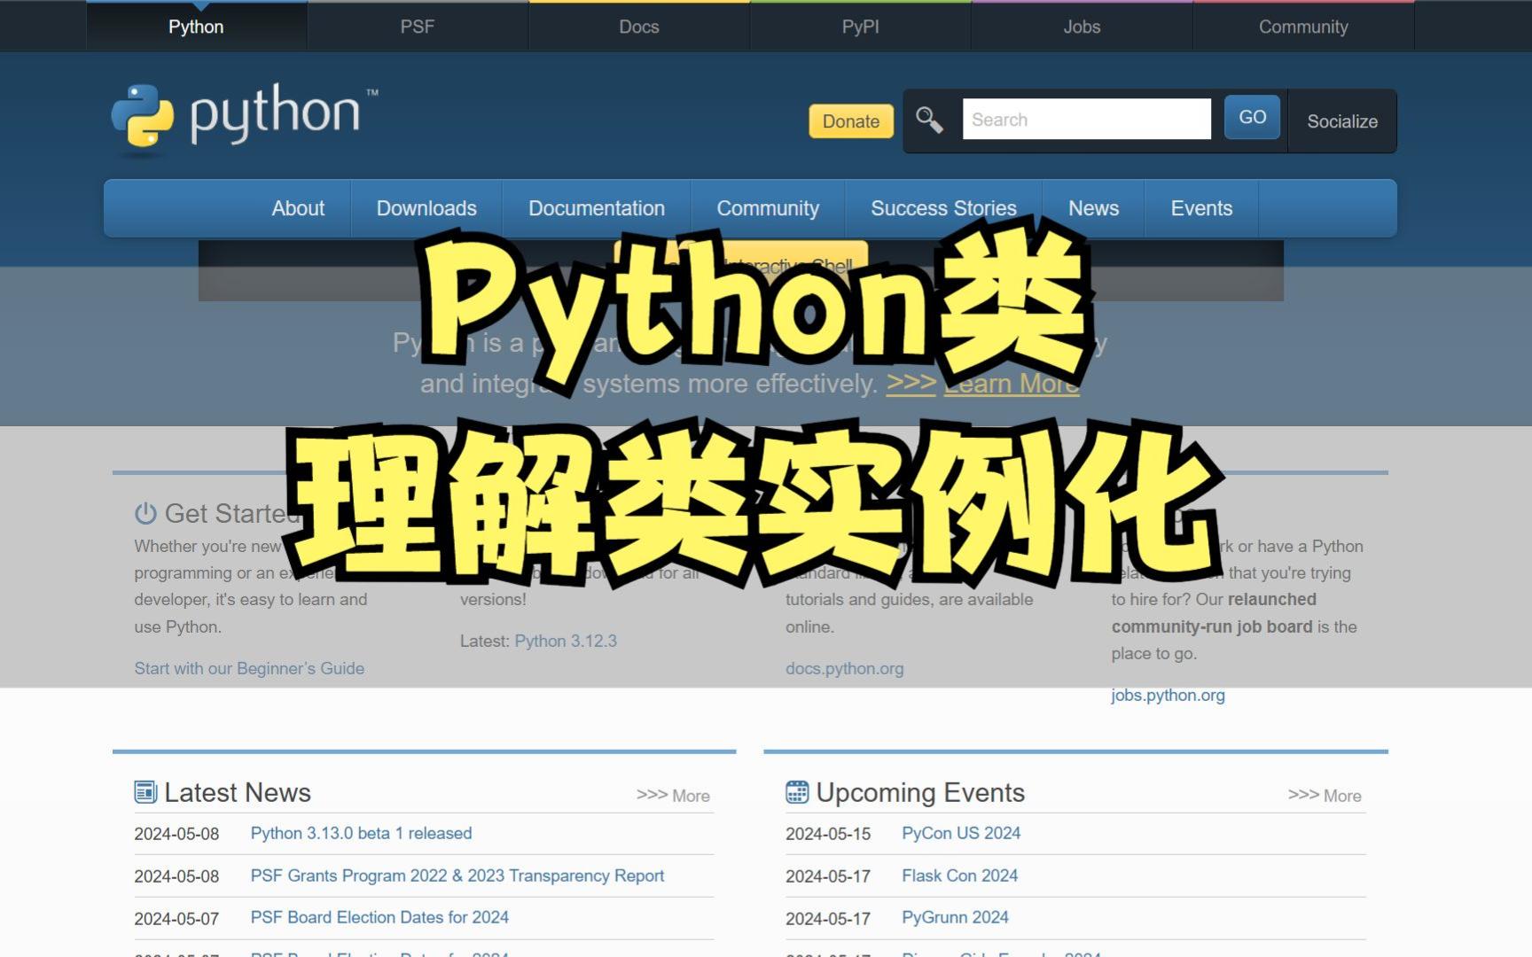Click the 2024-05-07 news date
Image resolution: width=1532 pixels, height=957 pixels.
tap(176, 918)
